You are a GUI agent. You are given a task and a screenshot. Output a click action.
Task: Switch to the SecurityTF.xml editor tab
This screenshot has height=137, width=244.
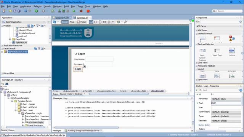tap(62, 18)
